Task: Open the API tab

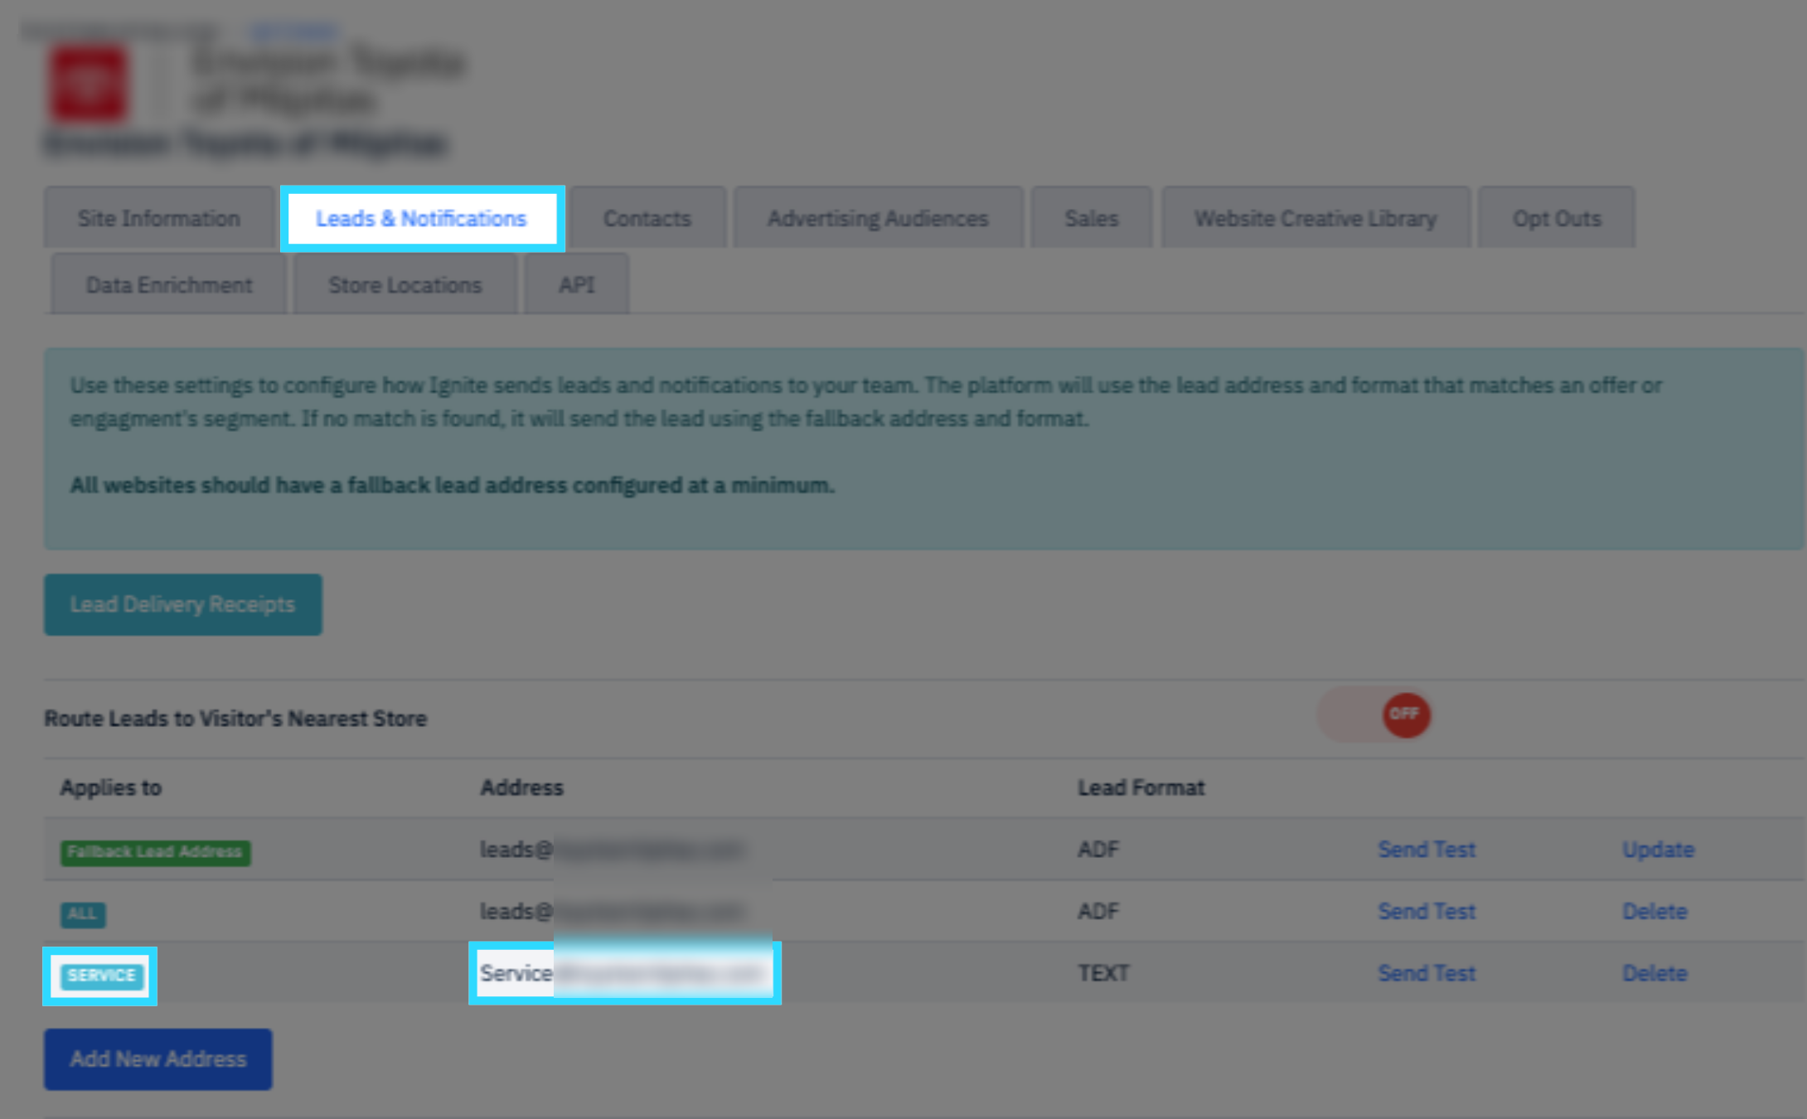Action: pyautogui.click(x=577, y=285)
